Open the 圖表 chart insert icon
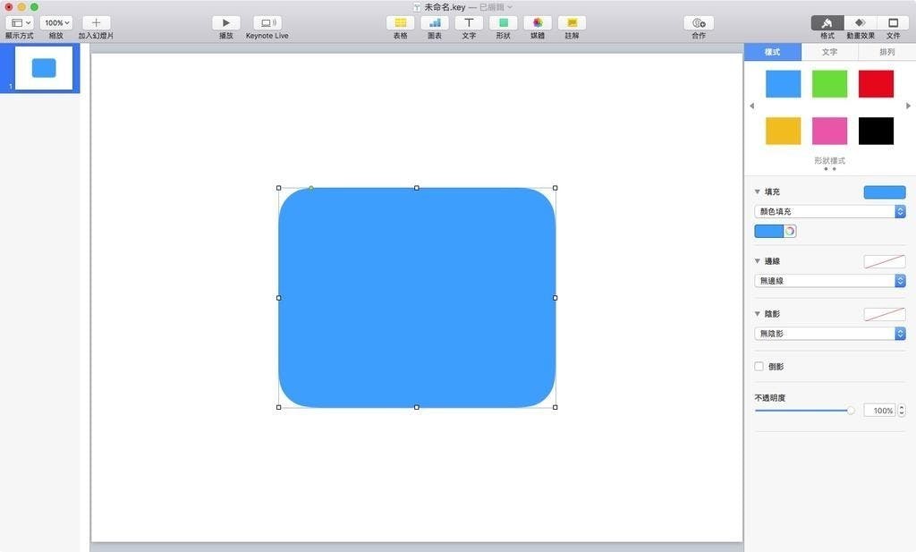 [x=434, y=22]
